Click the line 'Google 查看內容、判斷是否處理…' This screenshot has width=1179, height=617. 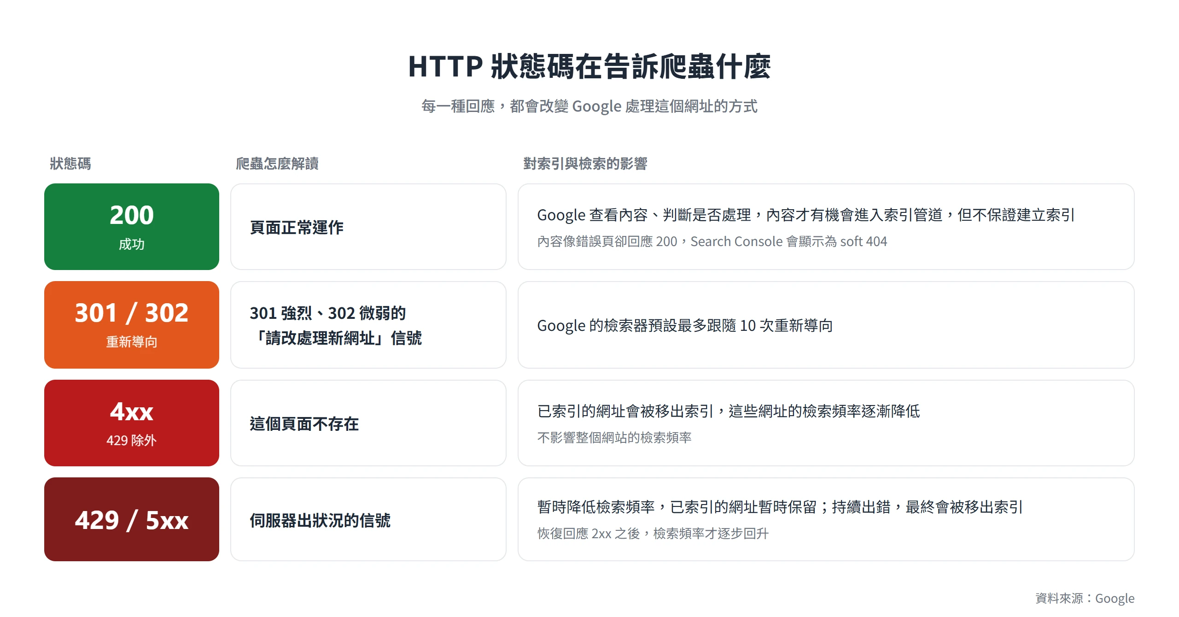(806, 215)
